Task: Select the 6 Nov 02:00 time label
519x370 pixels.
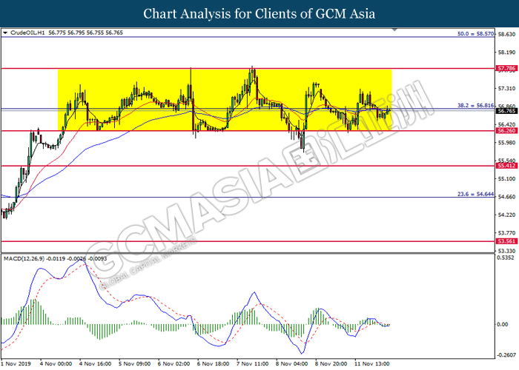Action: point(173,364)
